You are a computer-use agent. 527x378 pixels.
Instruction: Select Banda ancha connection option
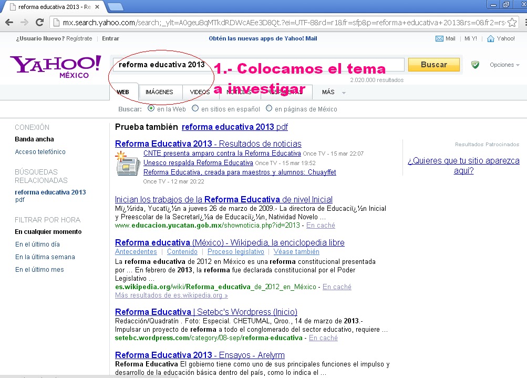pyautogui.click(x=34, y=139)
